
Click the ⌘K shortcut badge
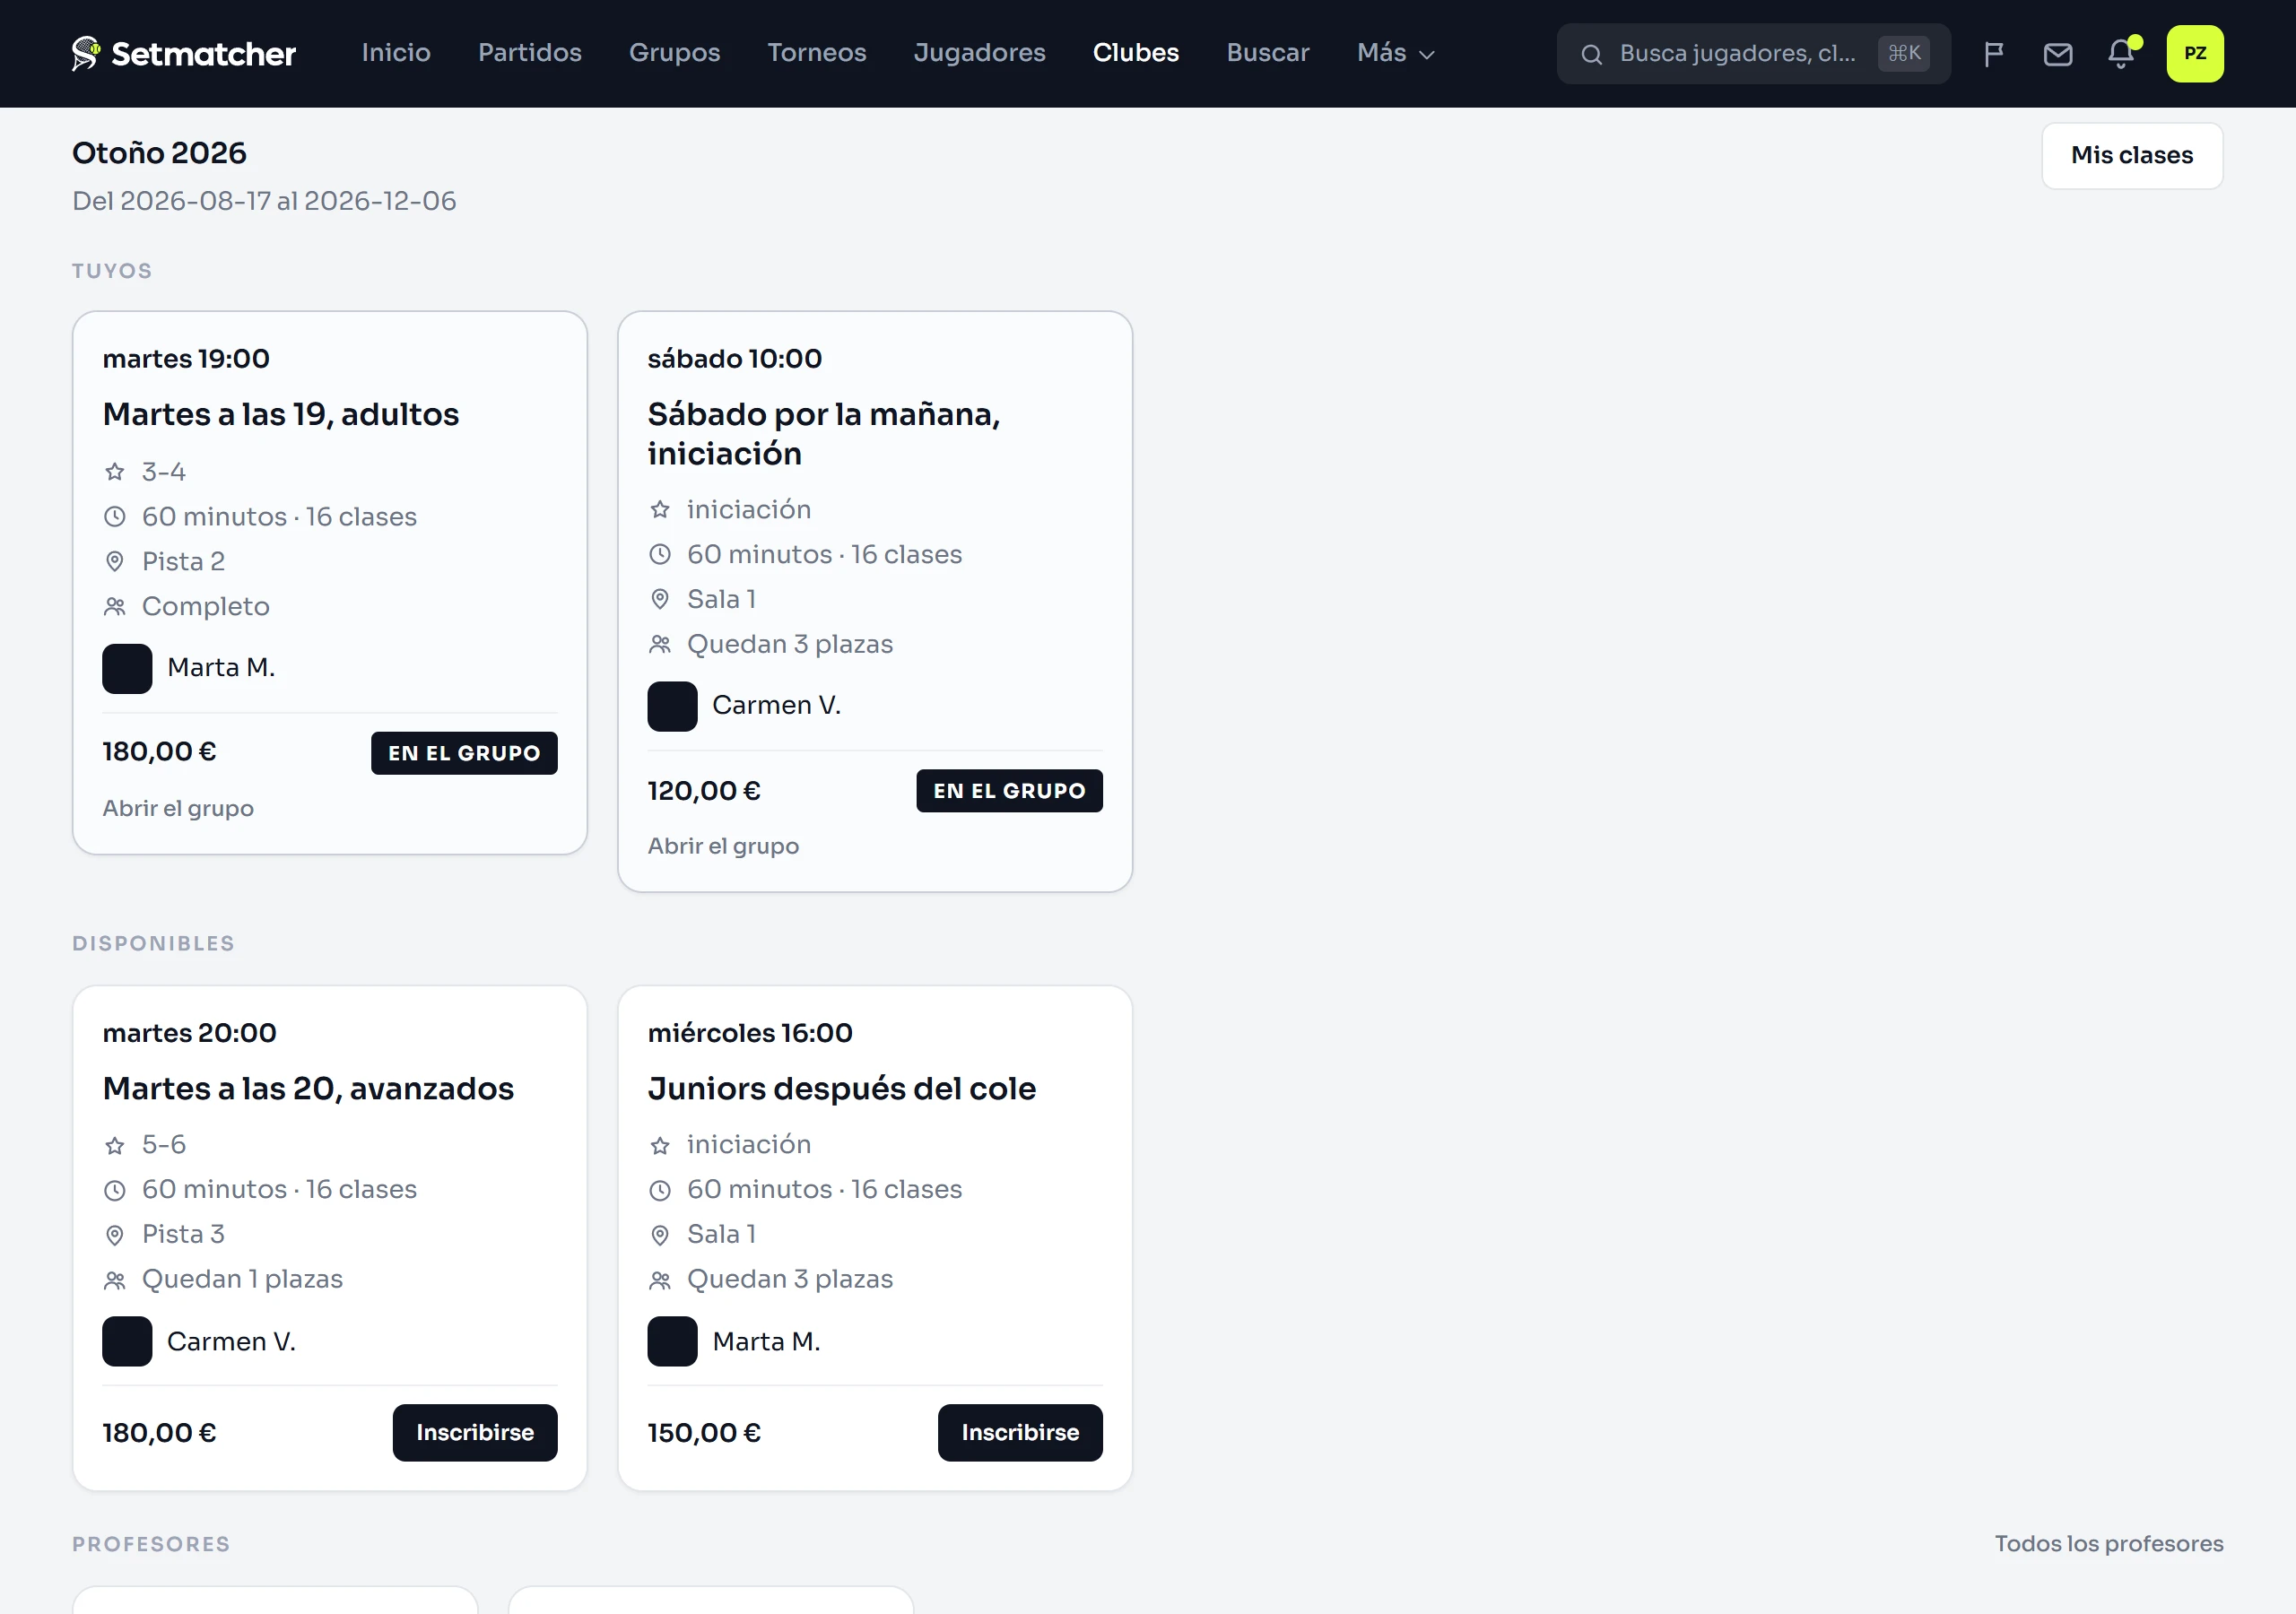pos(1904,54)
